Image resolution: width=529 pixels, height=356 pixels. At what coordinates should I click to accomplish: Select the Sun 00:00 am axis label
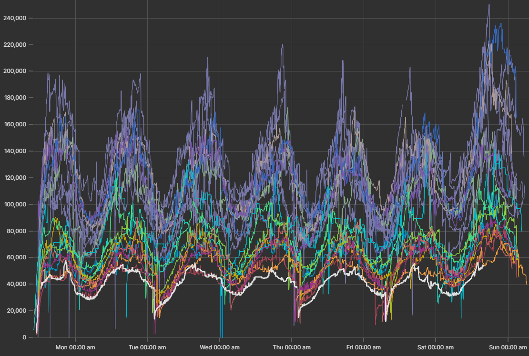(508, 347)
